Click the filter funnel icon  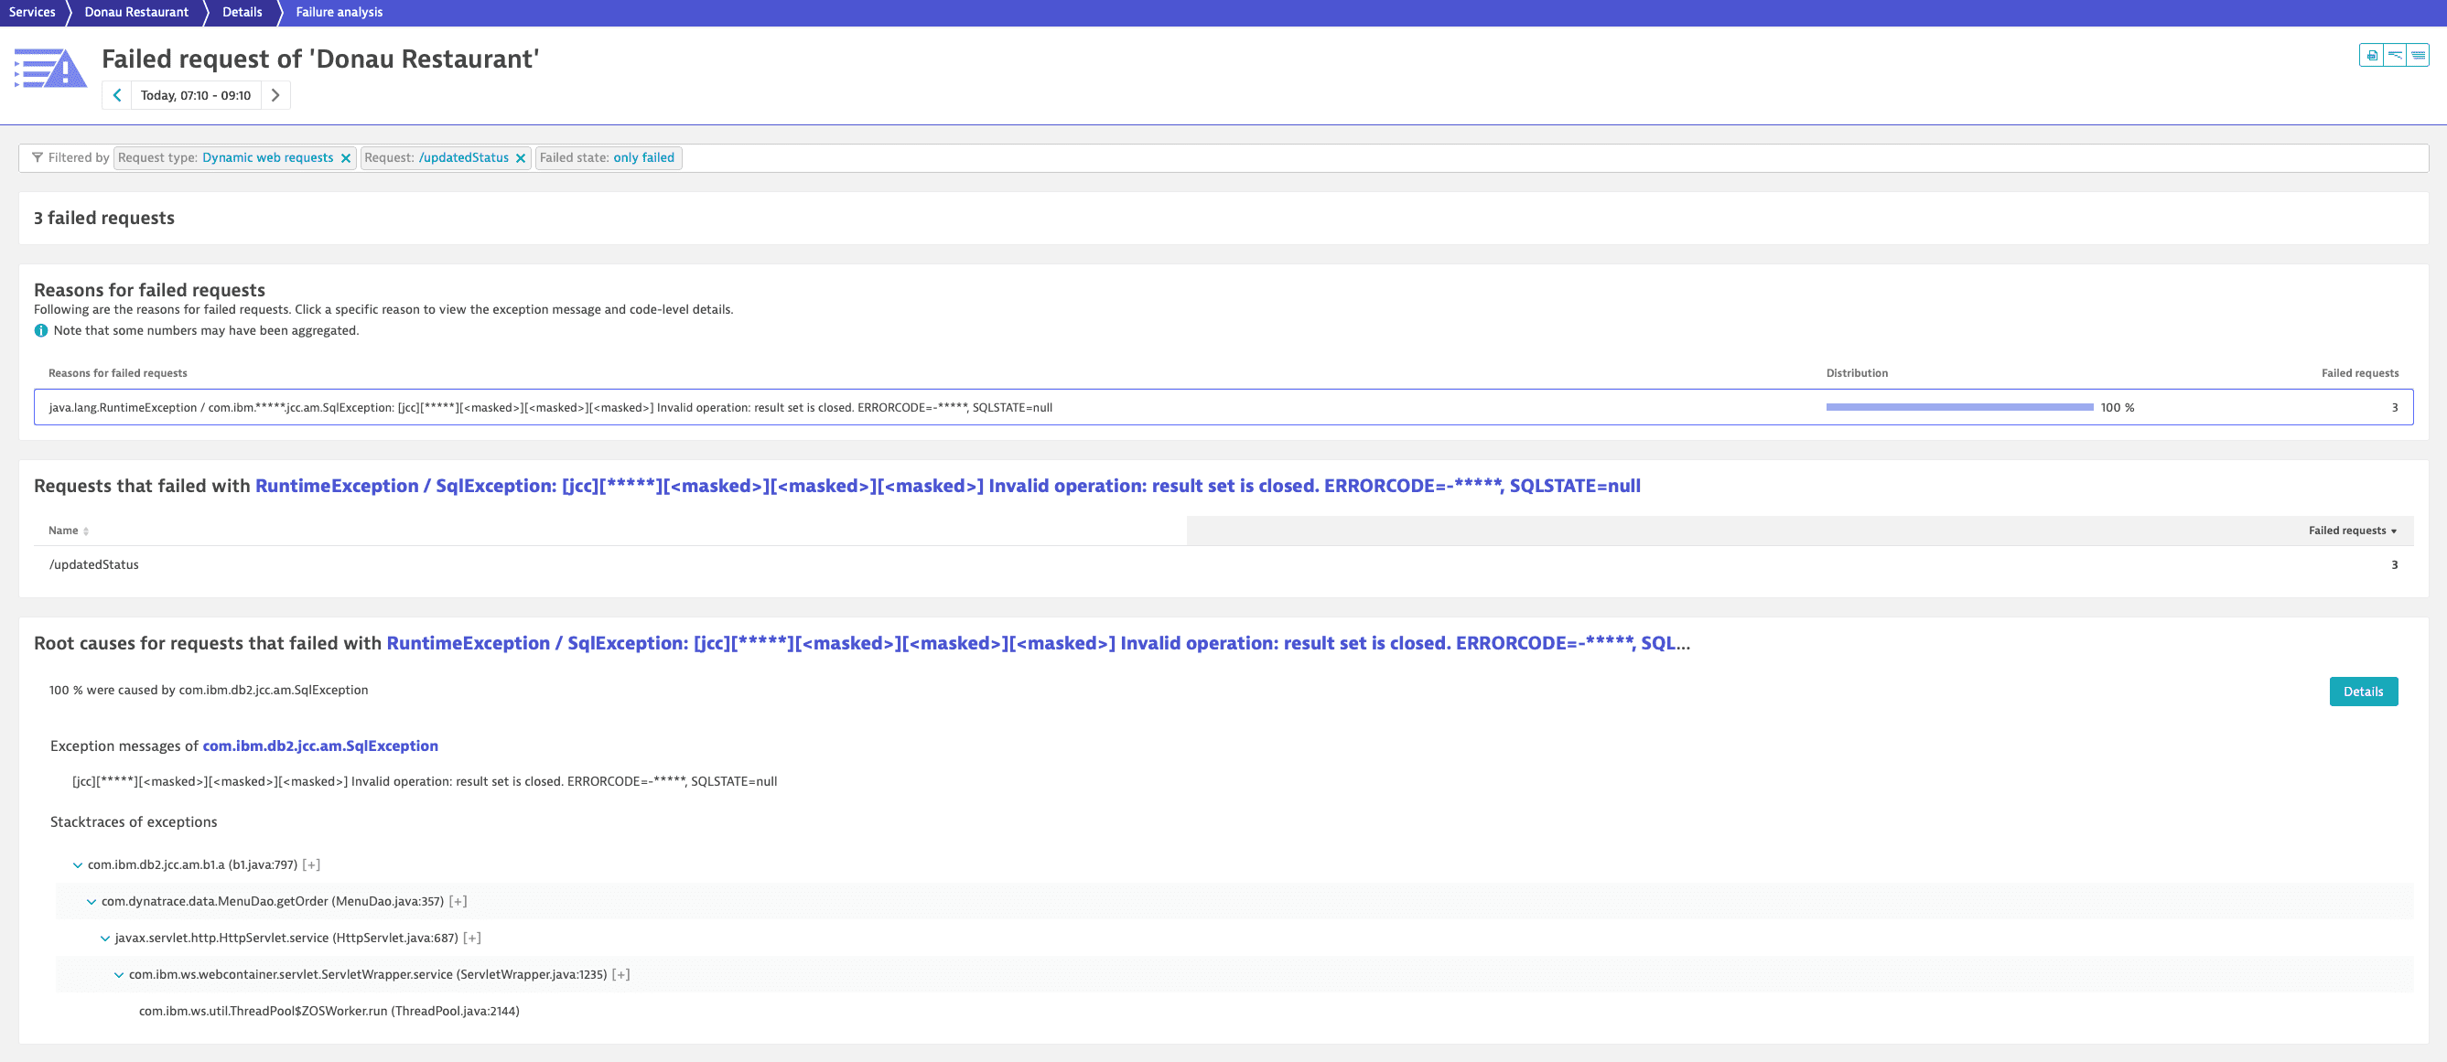pyautogui.click(x=37, y=157)
